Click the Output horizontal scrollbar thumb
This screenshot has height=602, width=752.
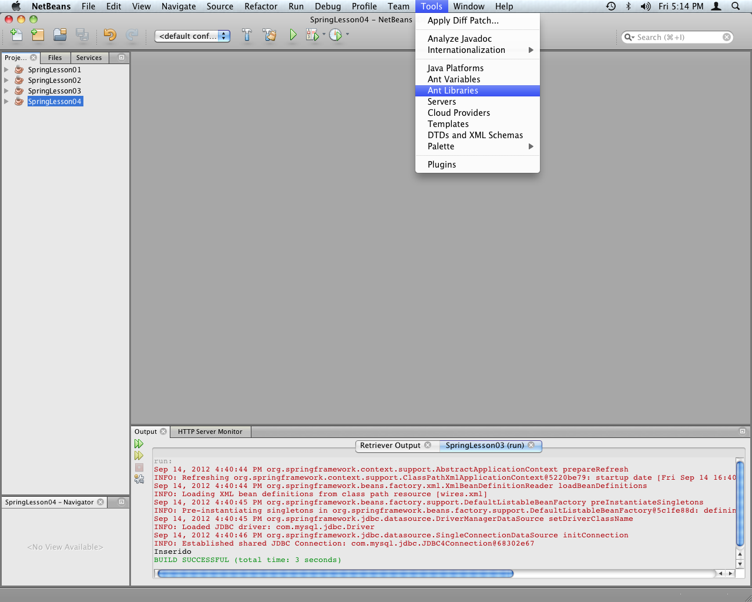335,573
